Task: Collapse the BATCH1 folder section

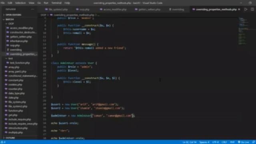Action: (20, 19)
